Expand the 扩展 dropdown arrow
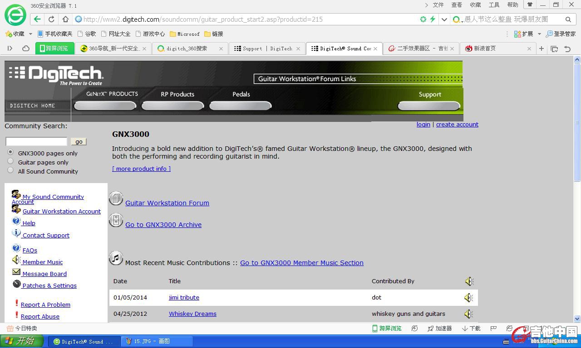 pos(539,34)
